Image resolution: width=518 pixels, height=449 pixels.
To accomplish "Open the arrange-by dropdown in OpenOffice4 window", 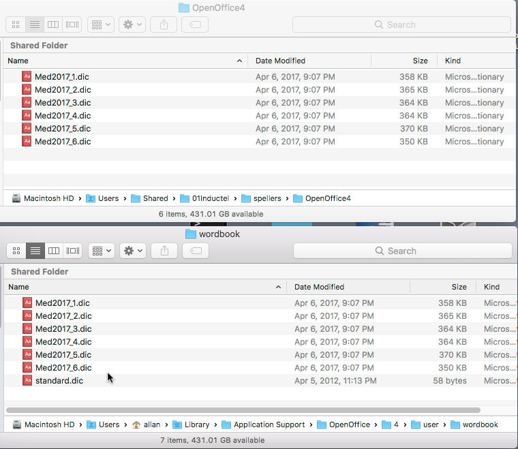I will 100,25.
